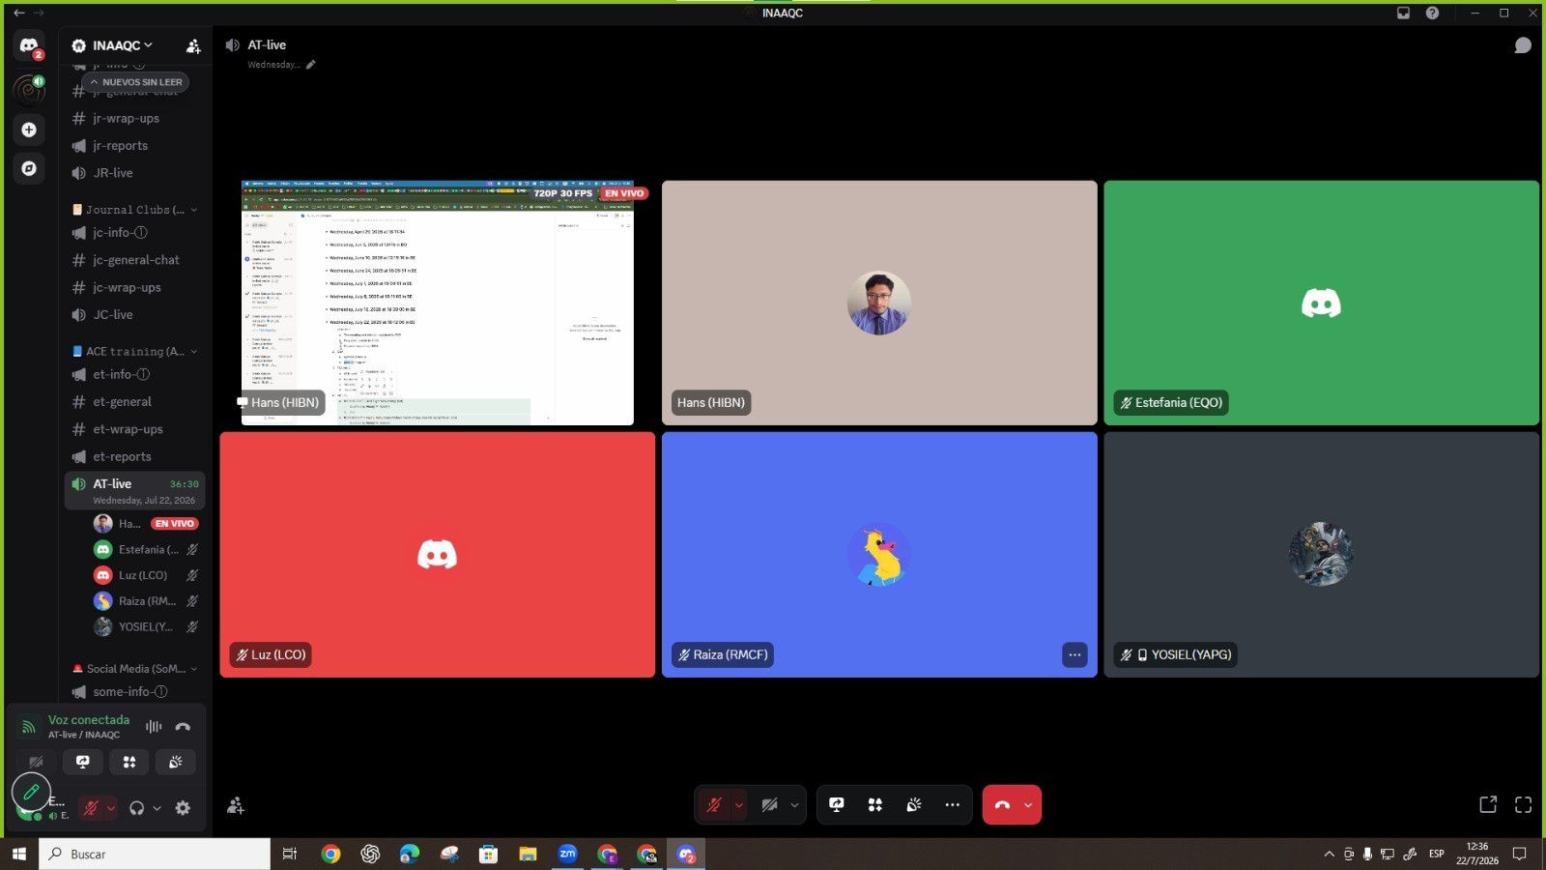The width and height of the screenshot is (1546, 870).
Task: Open noise suppression options in voice panel
Action: tap(154, 726)
